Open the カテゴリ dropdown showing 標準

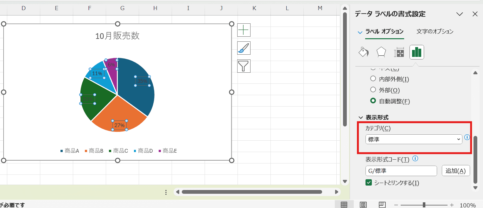coord(414,139)
